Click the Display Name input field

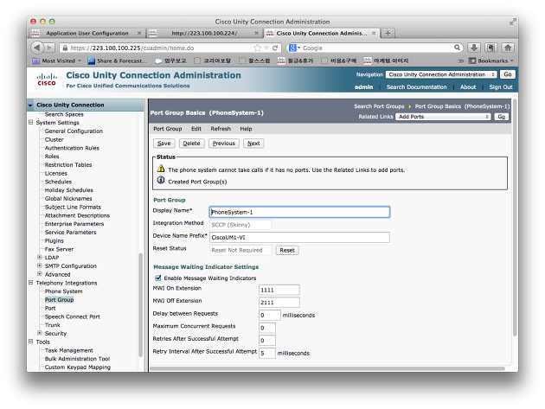click(299, 212)
